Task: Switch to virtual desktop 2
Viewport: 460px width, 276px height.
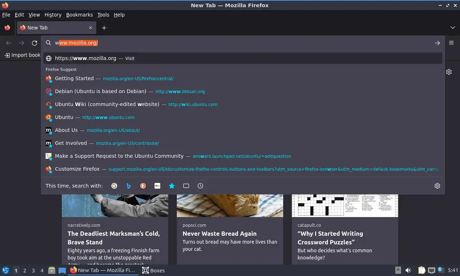Action: pyautogui.click(x=24, y=271)
